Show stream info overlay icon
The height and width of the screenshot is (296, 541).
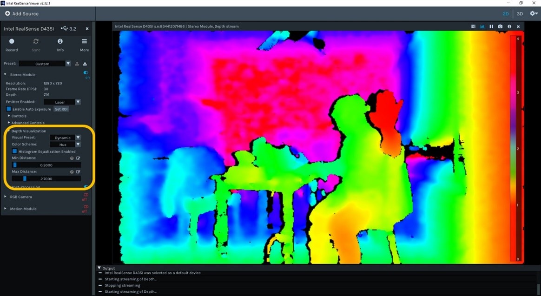(509, 26)
